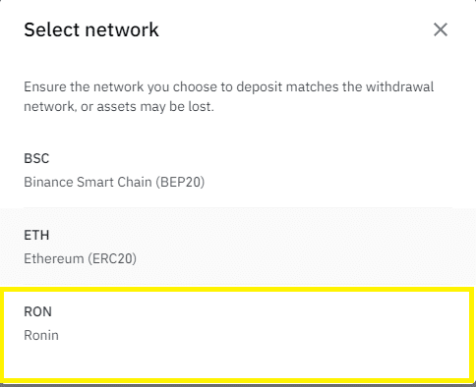Click the deposit network warning text
Viewport: 476px width, 387px height.
pos(229,96)
